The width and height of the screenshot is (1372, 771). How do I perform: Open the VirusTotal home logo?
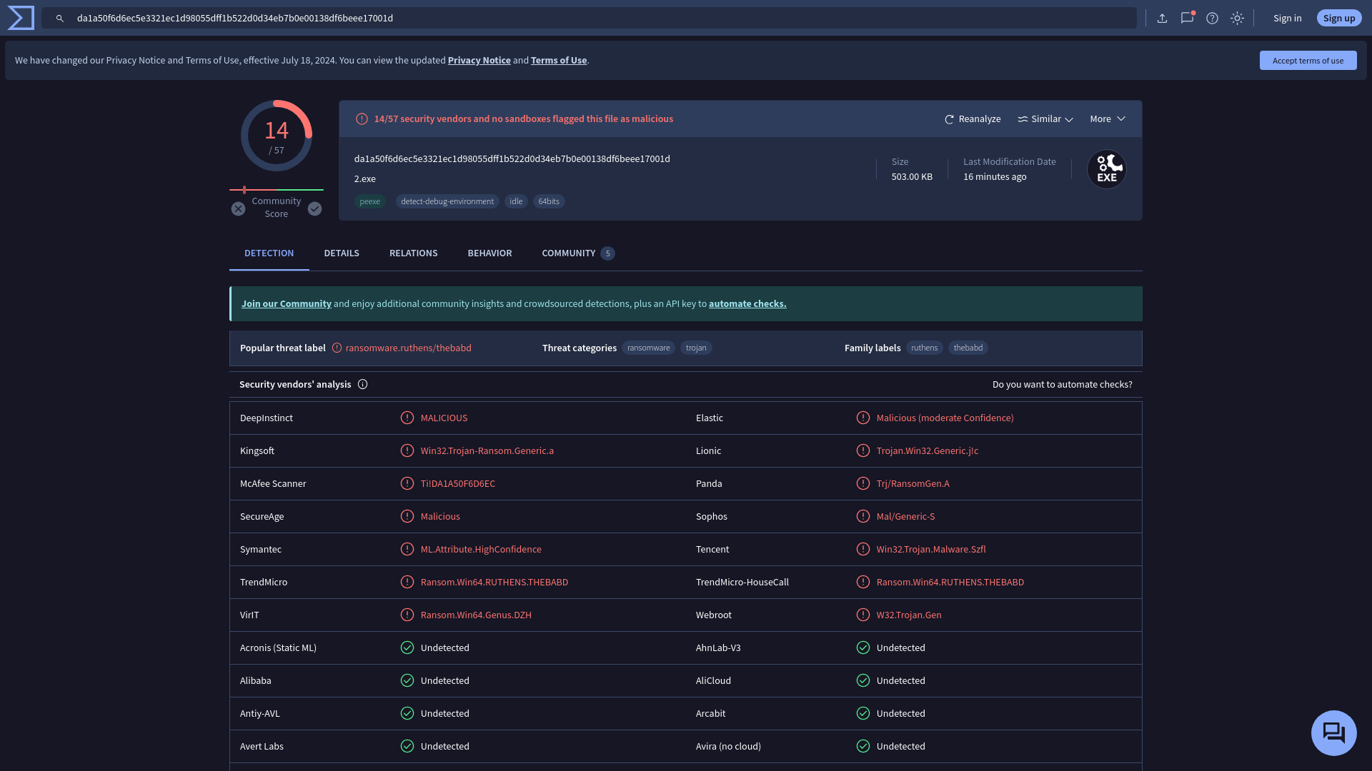tap(21, 18)
